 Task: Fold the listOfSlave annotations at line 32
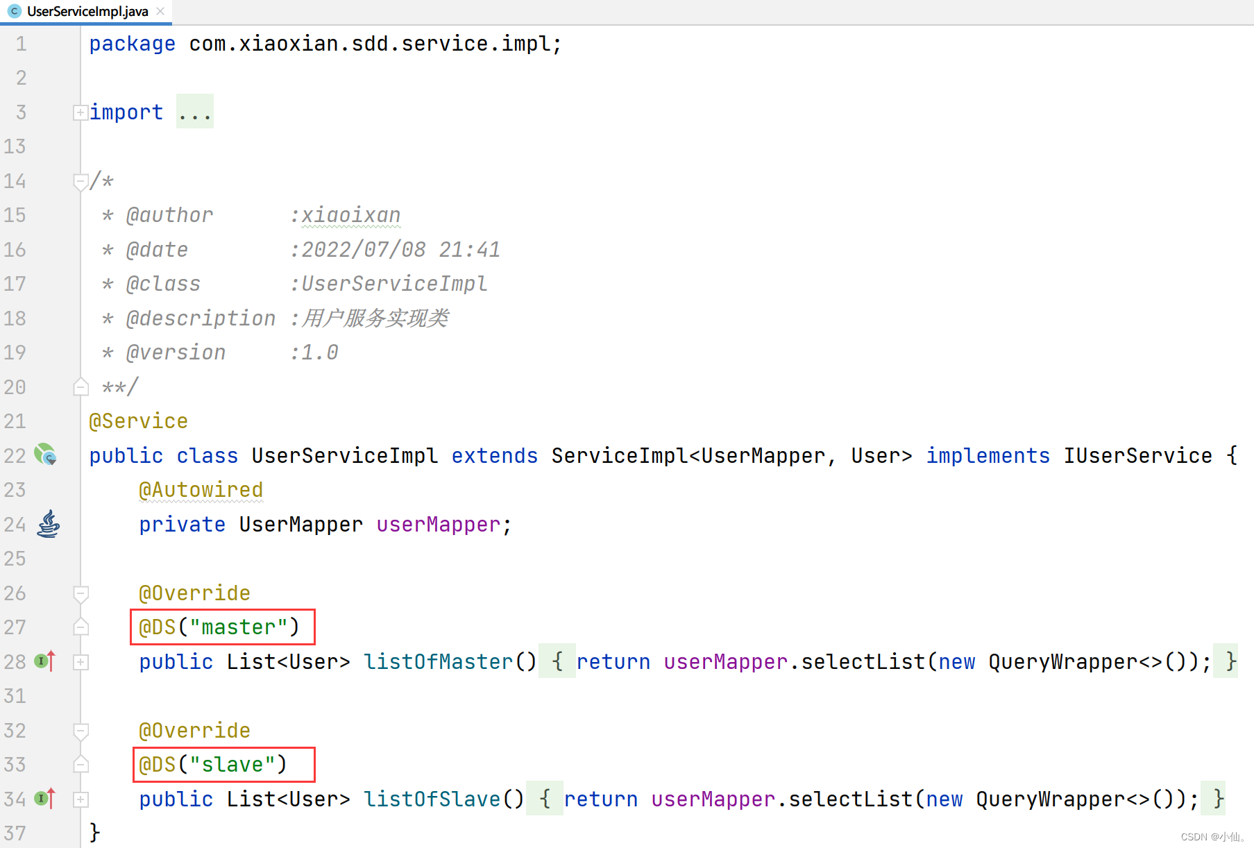(81, 731)
